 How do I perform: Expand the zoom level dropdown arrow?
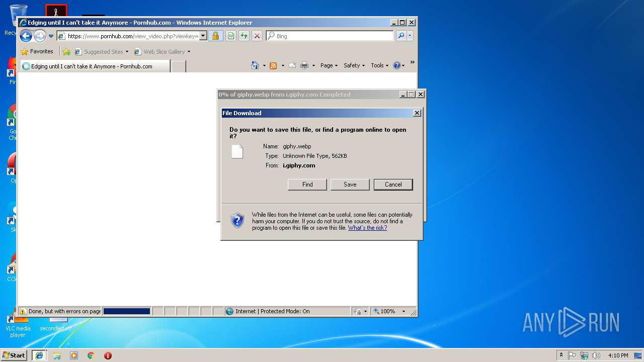tap(403, 311)
